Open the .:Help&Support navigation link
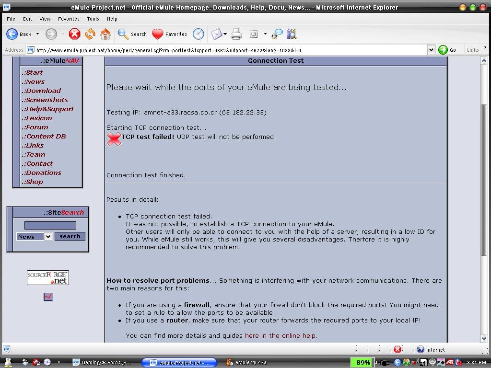 pos(48,109)
